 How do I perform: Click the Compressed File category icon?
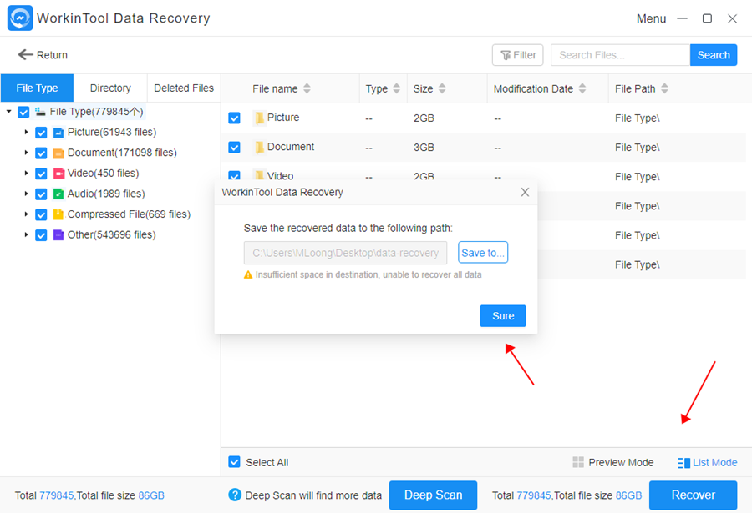point(58,214)
